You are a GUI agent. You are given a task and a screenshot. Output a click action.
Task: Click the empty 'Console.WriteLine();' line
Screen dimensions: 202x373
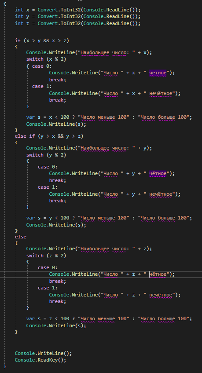point(43,353)
